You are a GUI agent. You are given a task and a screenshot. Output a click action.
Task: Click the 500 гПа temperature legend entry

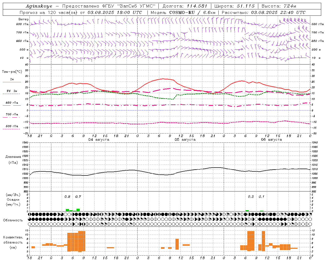(x=12, y=126)
